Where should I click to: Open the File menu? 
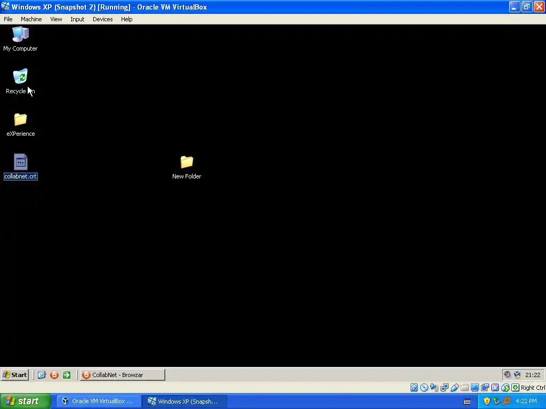pyautogui.click(x=8, y=19)
